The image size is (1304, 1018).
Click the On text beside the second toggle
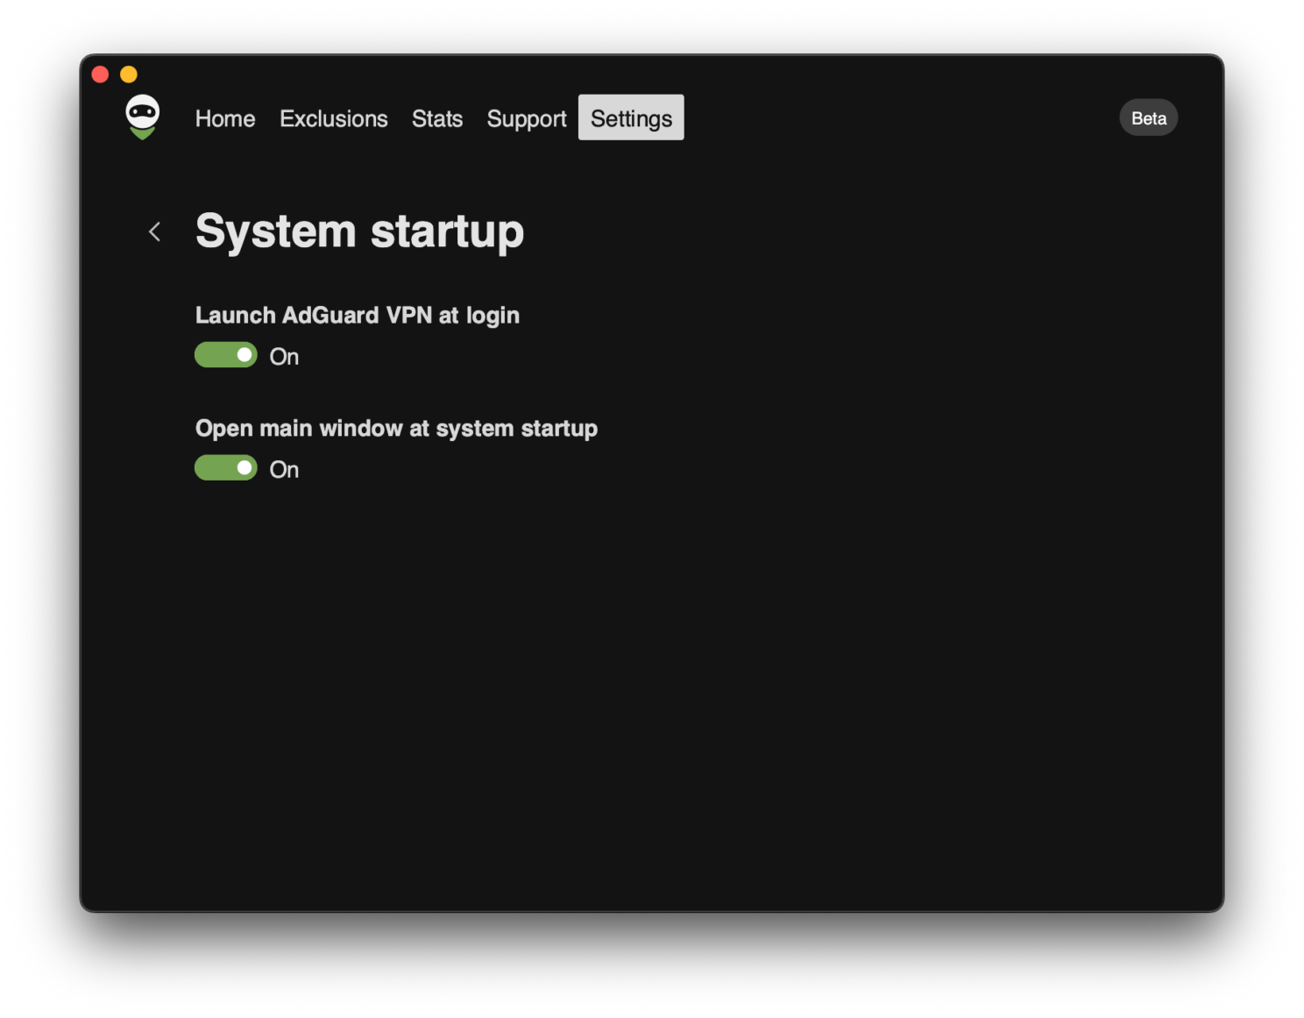point(283,469)
